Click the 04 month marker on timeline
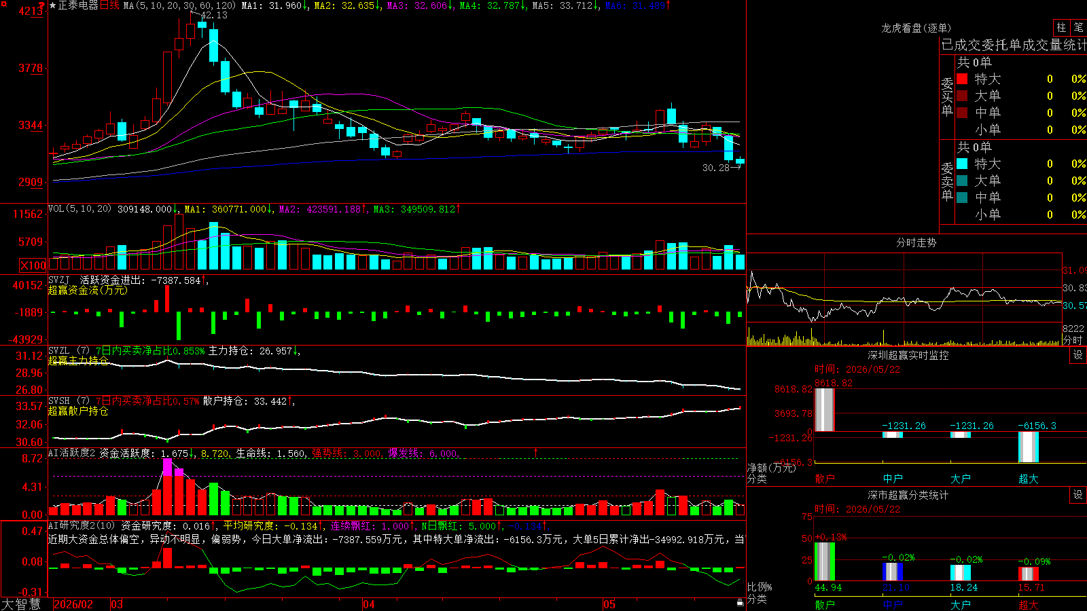The image size is (1087, 611). pos(369,604)
